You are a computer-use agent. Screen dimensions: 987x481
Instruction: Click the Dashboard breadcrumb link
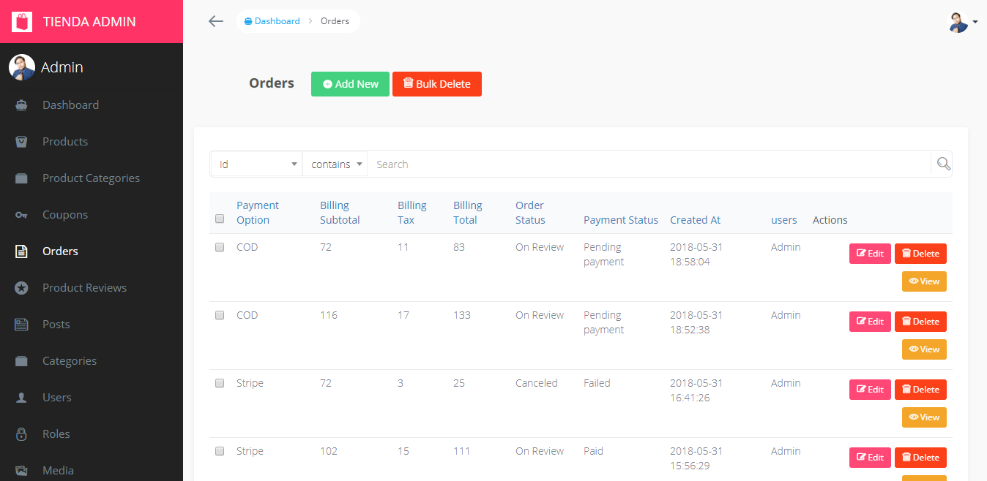click(x=272, y=21)
